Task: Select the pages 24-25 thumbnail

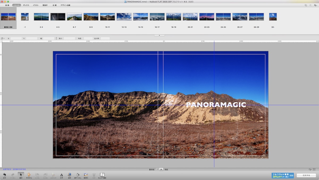Action: tap(223, 17)
